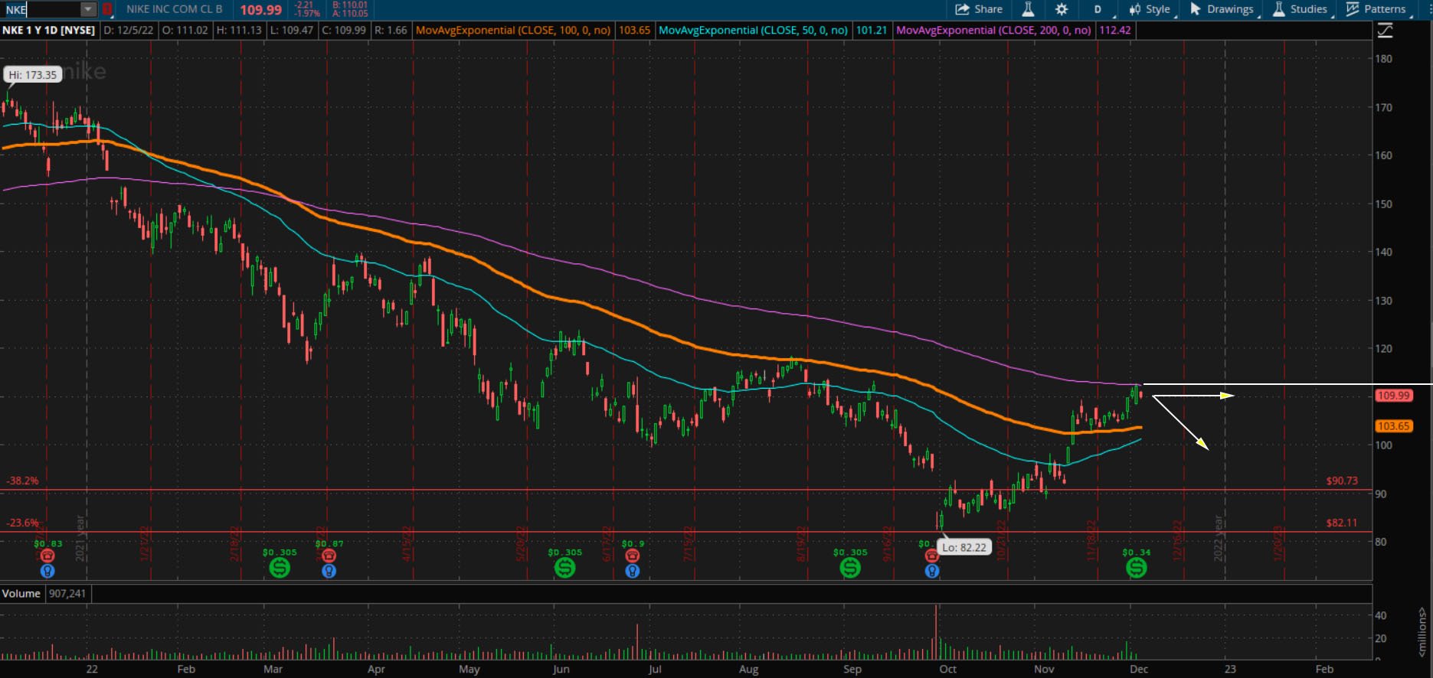The width and height of the screenshot is (1433, 678).
Task: Click the 907,241 volume value
Action: click(67, 593)
